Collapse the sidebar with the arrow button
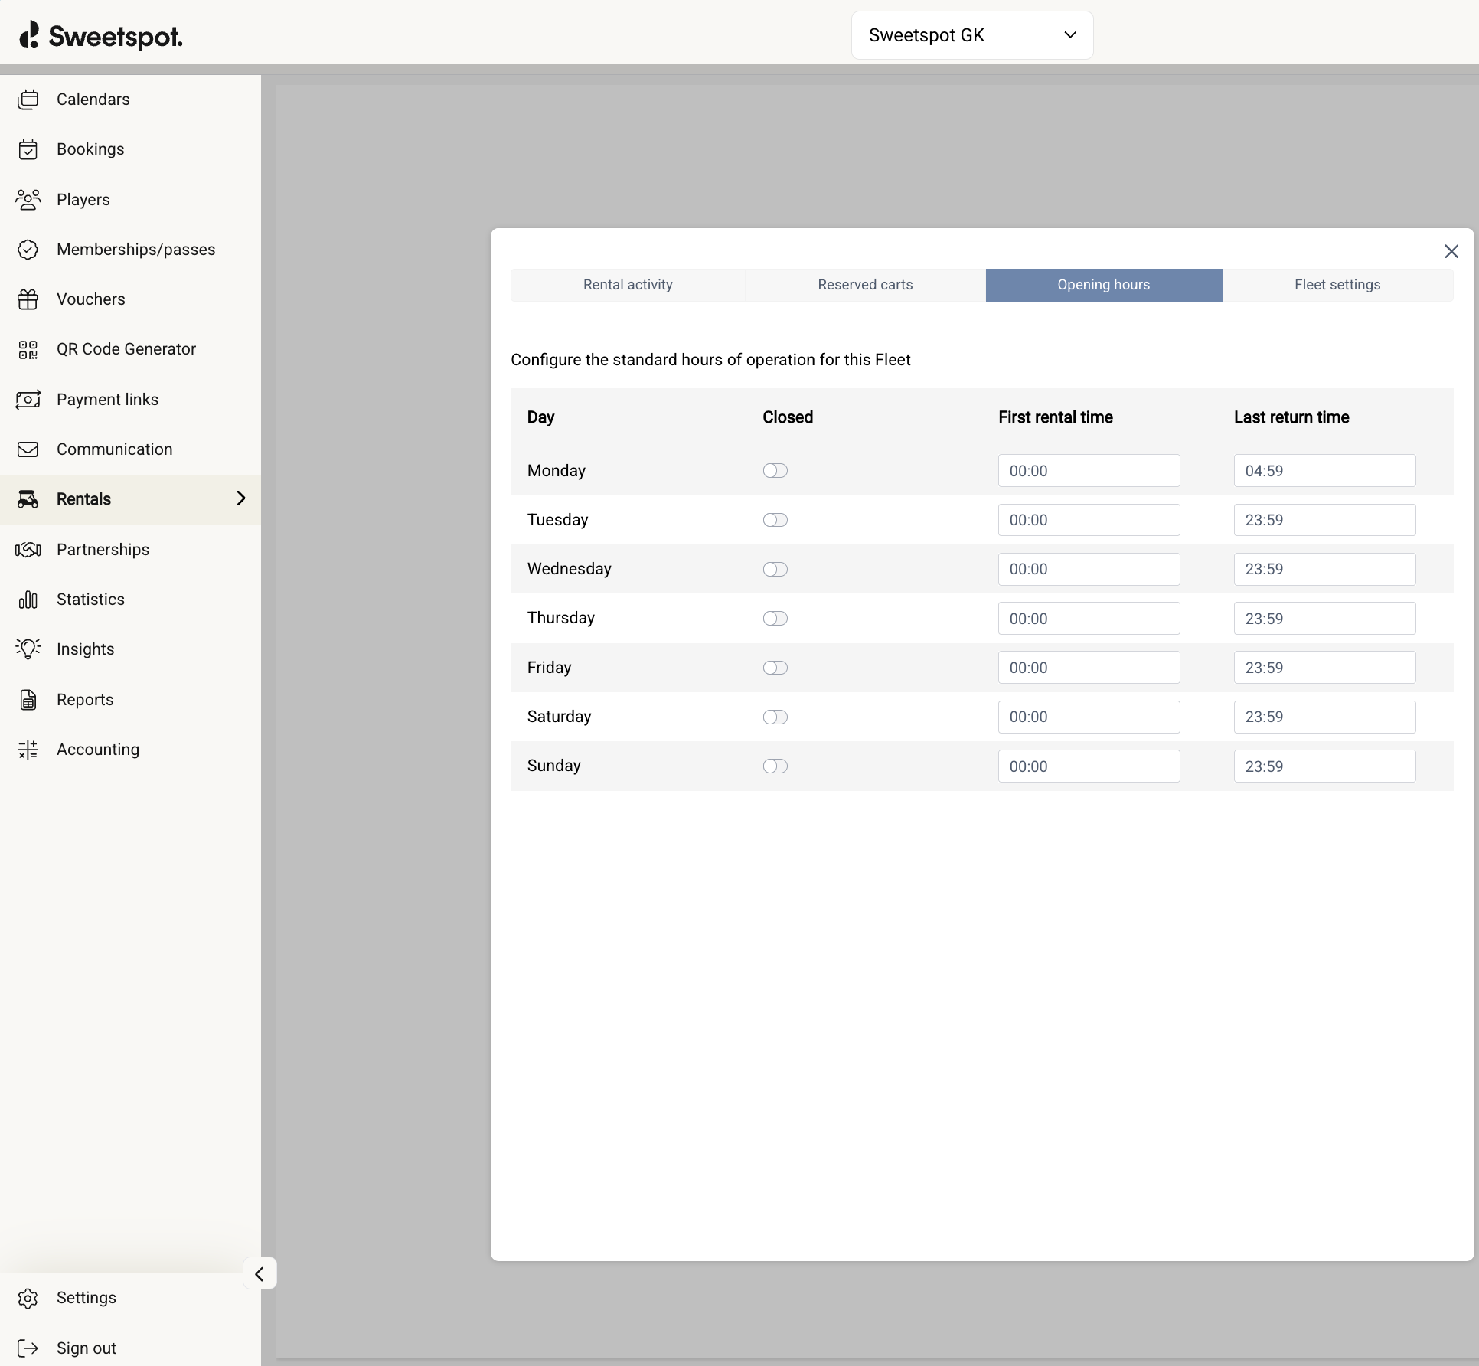The height and width of the screenshot is (1366, 1479). coord(260,1274)
